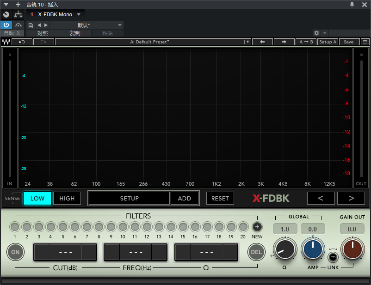This screenshot has width=371, height=285.
Task: Decrease FREQ(Hz) with left stepper
Action: pyautogui.click(x=112, y=252)
